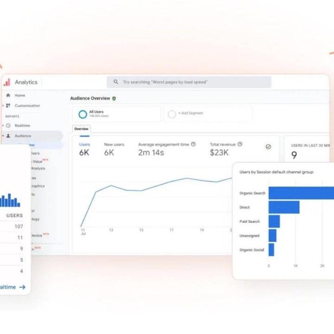Expand the Realtime reports section
Image resolution: width=334 pixels, height=334 pixels.
3,126
